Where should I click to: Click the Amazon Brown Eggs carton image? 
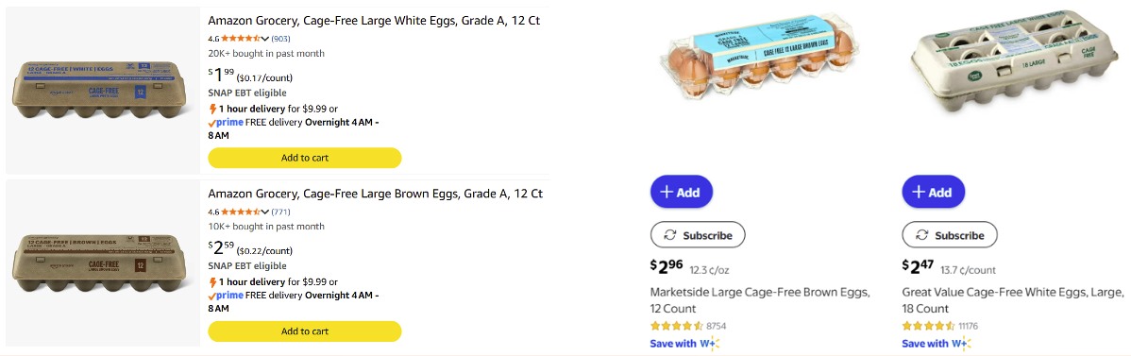[102, 265]
